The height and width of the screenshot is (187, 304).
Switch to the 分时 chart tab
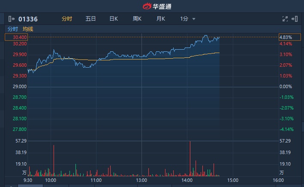[x=67, y=19]
